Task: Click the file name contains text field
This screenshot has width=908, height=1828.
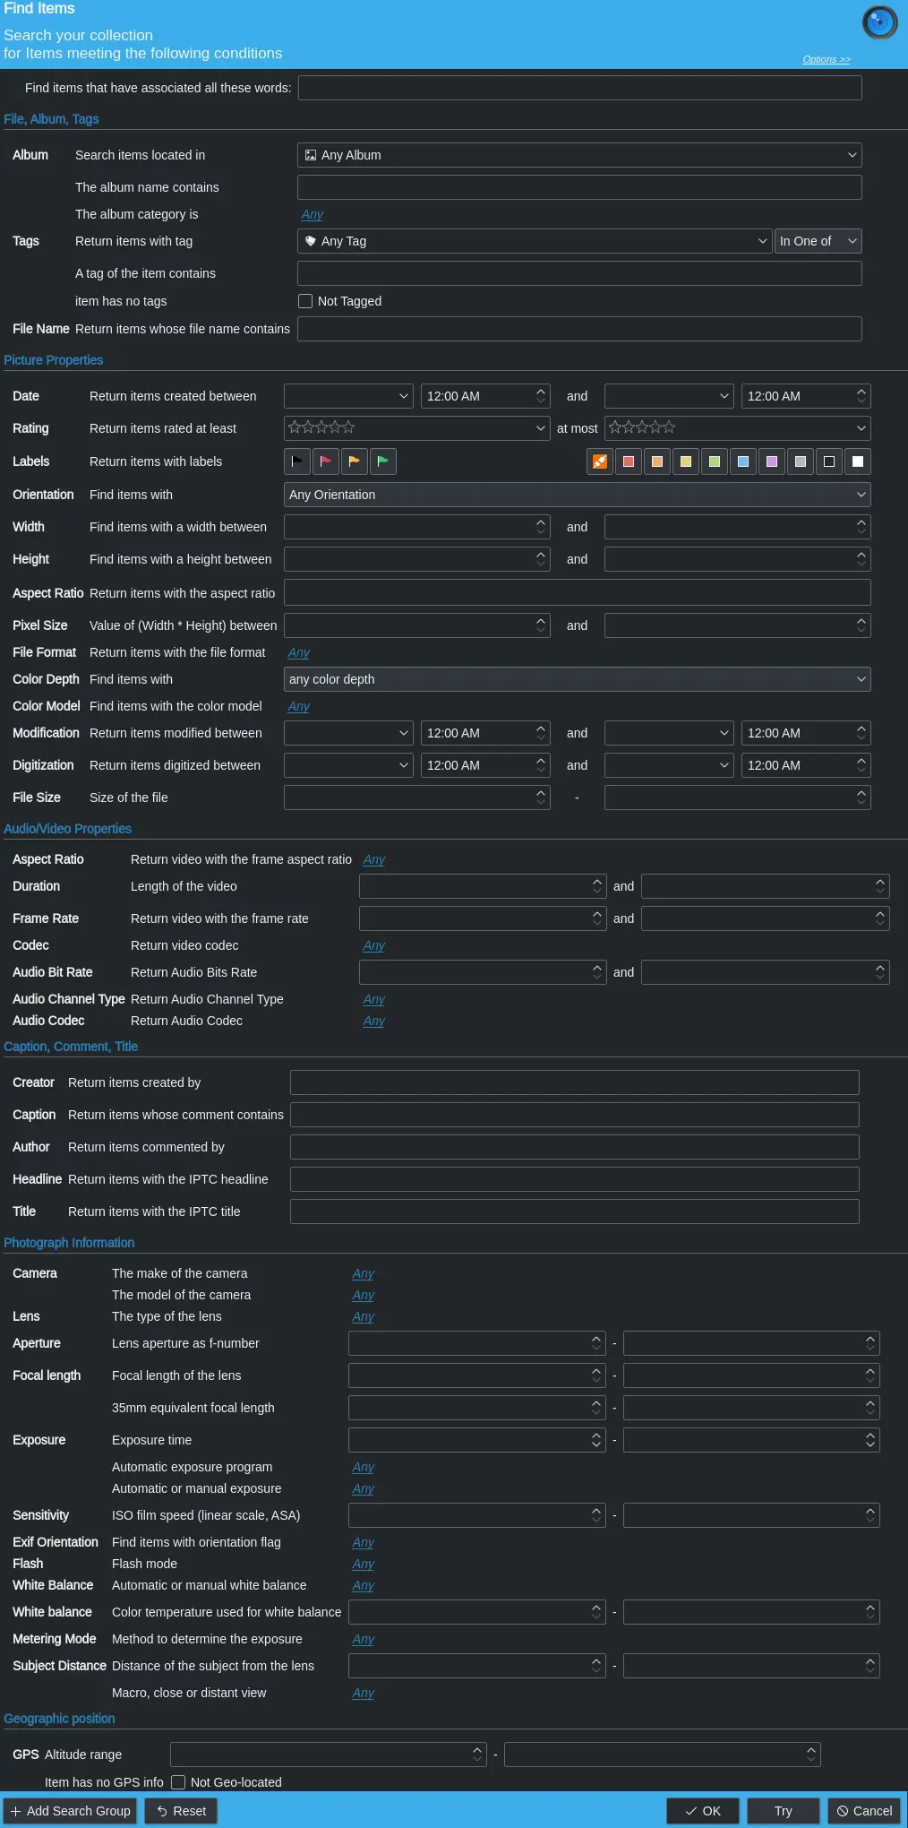Action: (x=579, y=329)
